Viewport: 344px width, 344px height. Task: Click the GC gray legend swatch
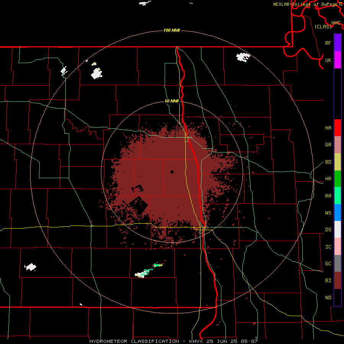pyautogui.click(x=338, y=263)
